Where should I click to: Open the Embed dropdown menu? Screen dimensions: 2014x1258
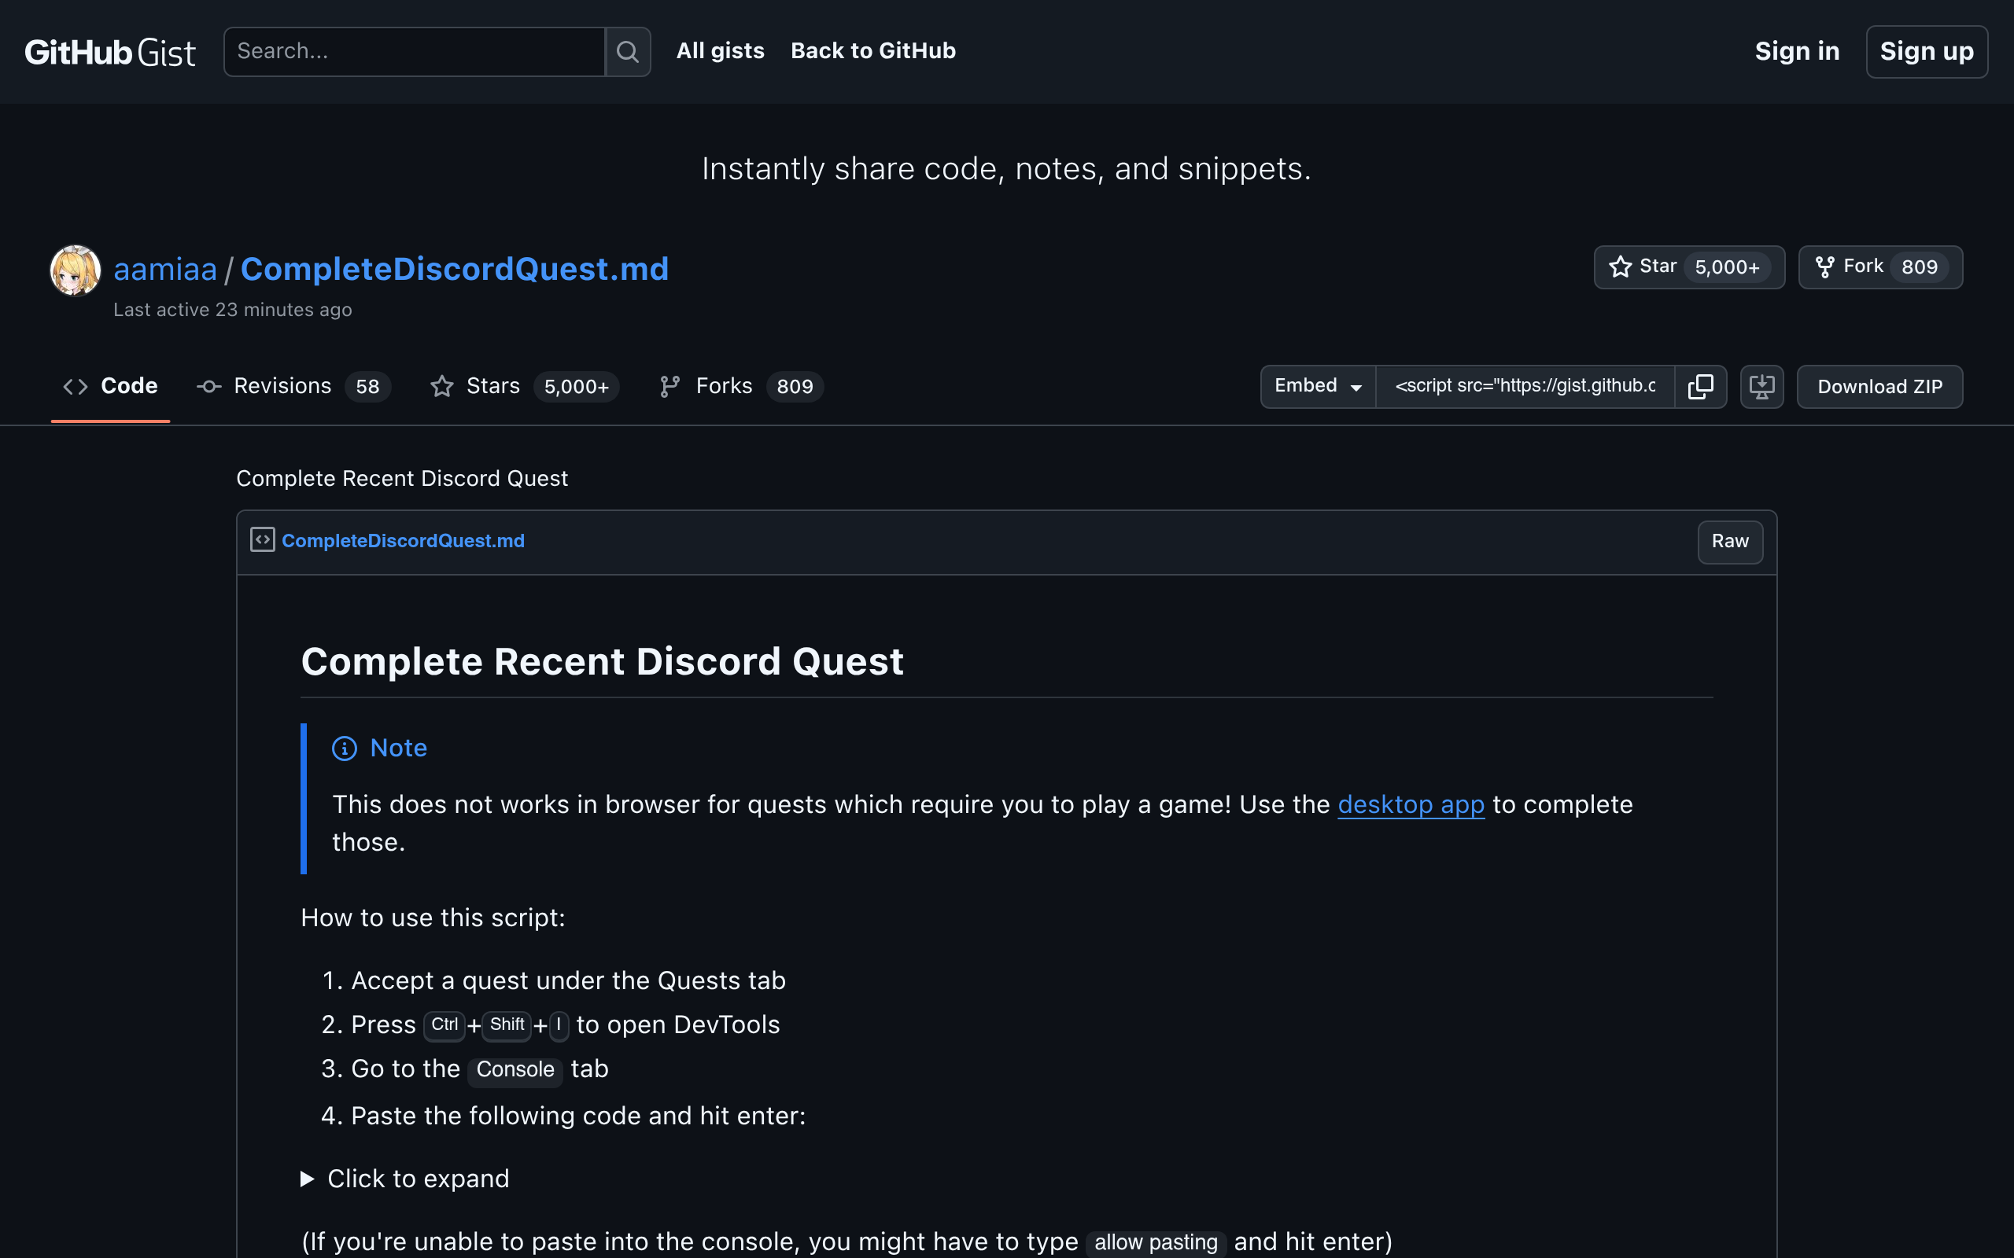tap(1319, 386)
